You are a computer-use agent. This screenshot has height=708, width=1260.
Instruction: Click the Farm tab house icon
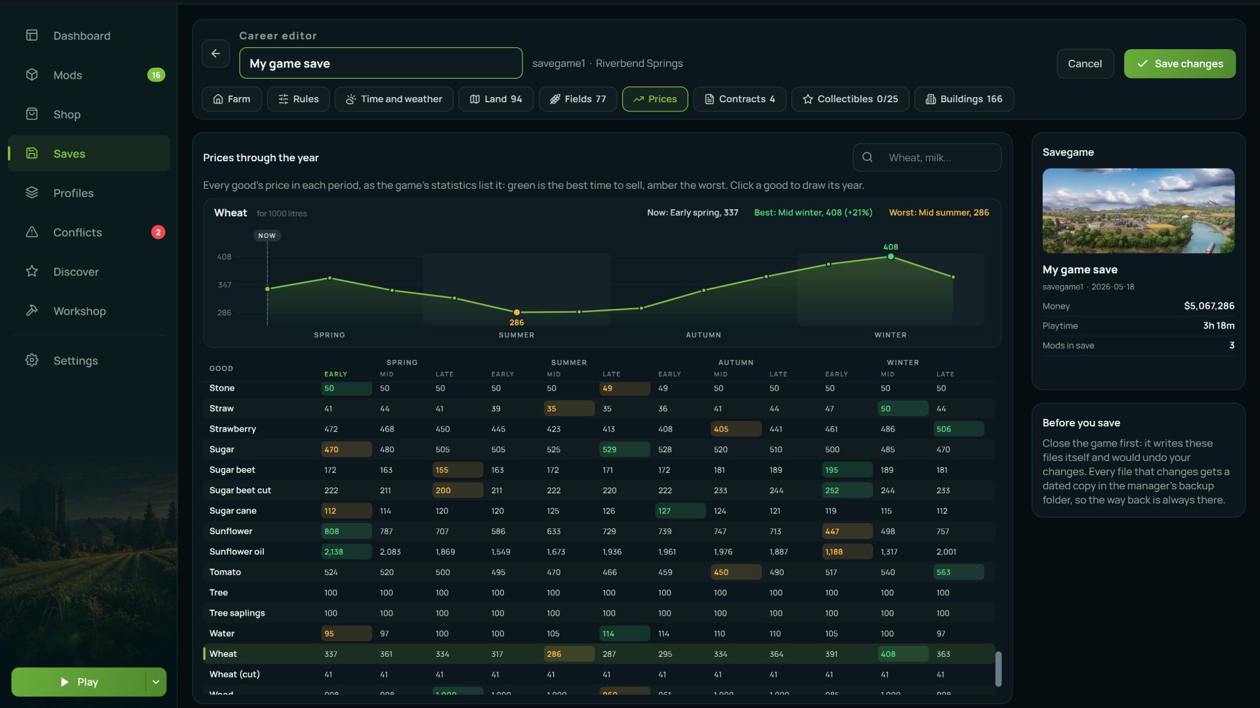tap(218, 99)
